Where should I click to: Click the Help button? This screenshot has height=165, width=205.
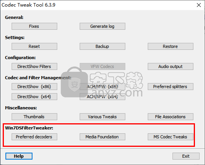coord(19,156)
